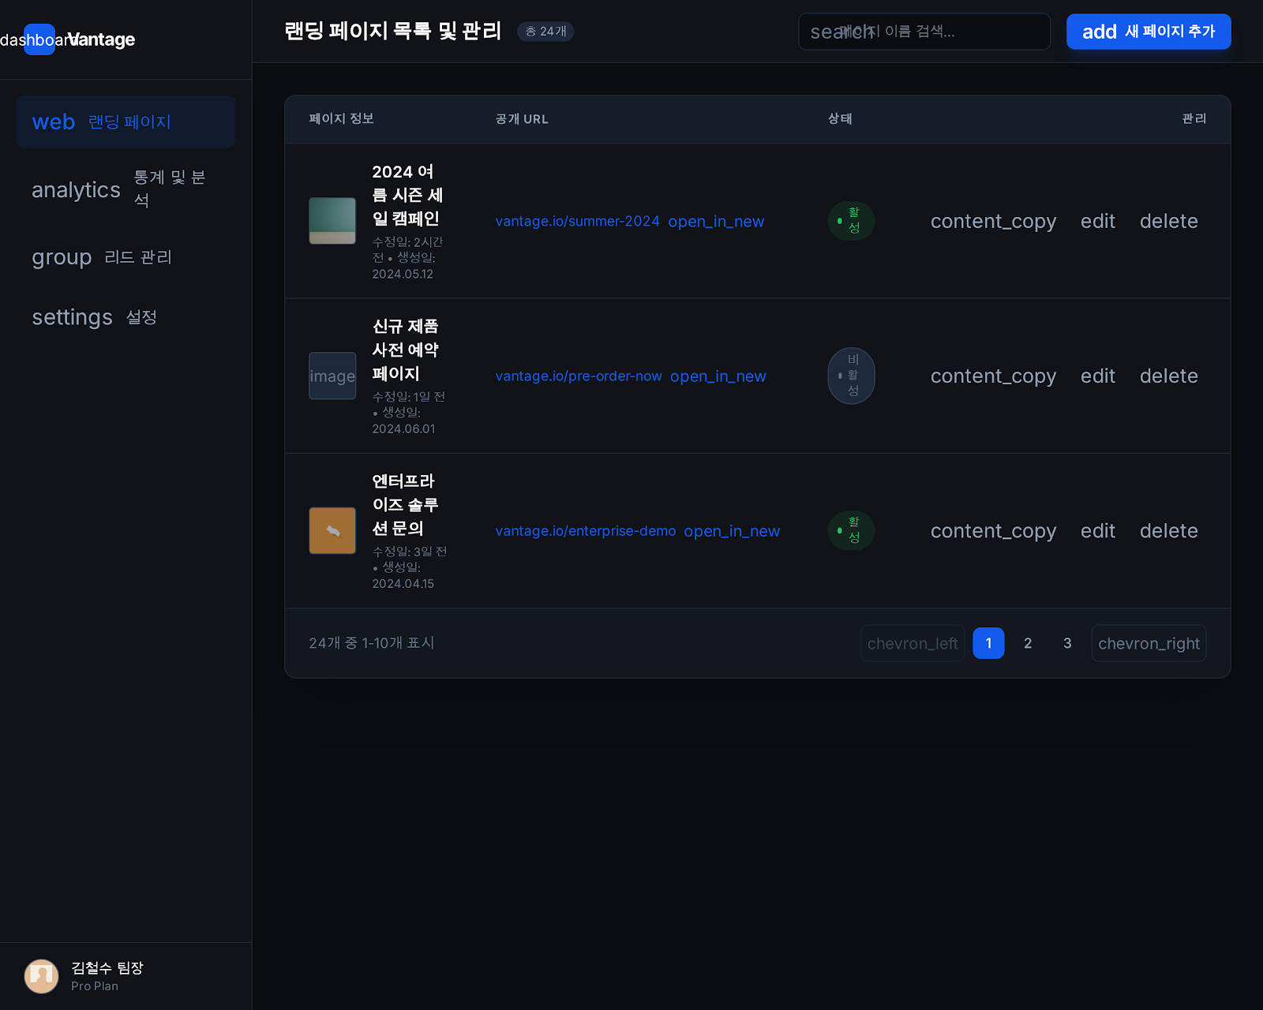Duplicate the pre-order page row
Image resolution: width=1263 pixels, height=1010 pixels.
coord(992,376)
